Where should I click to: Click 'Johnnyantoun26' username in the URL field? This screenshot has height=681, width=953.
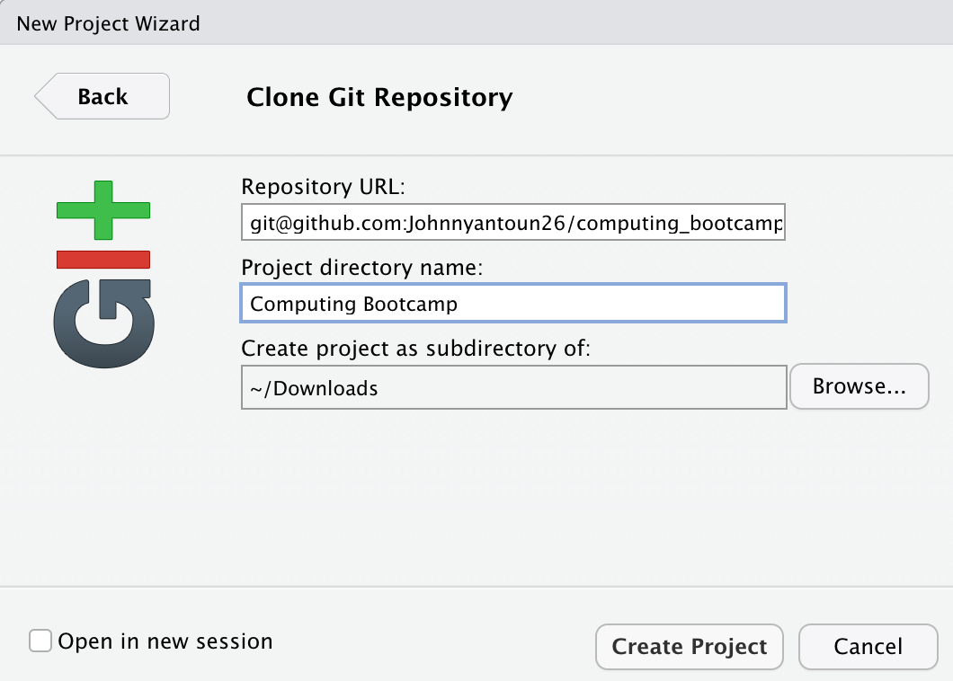(485, 223)
